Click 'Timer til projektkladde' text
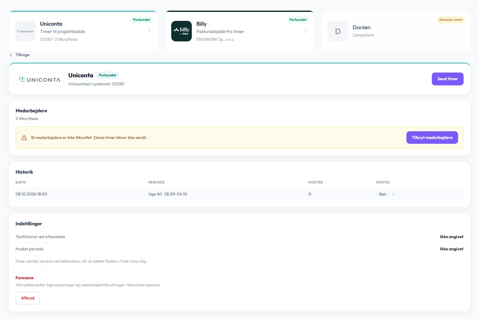The height and width of the screenshot is (319, 479). 63,31
